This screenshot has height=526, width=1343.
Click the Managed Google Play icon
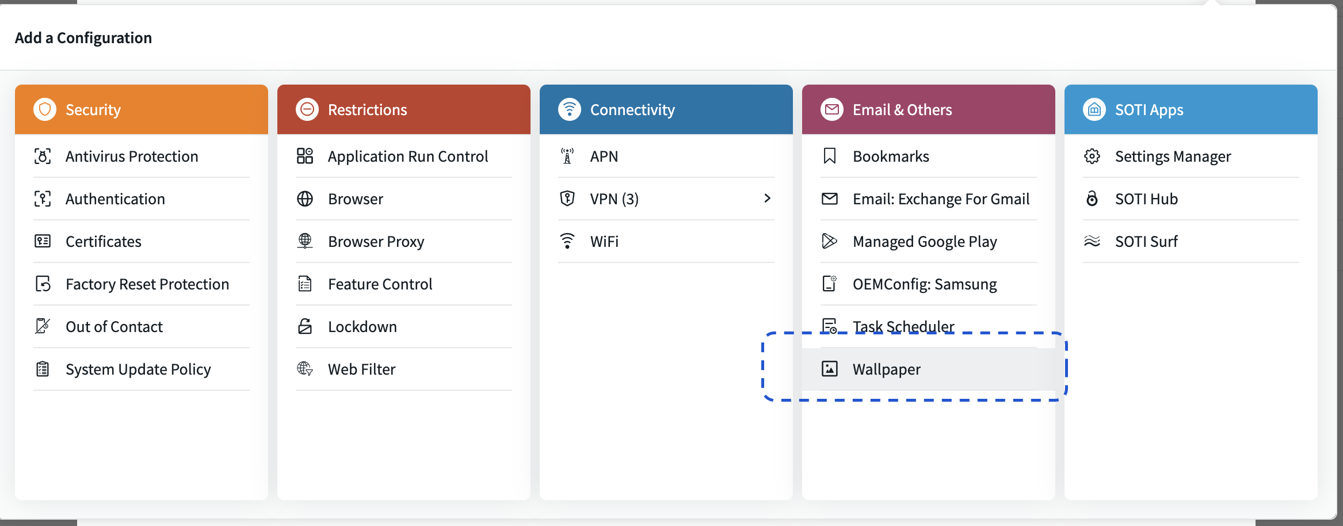829,241
